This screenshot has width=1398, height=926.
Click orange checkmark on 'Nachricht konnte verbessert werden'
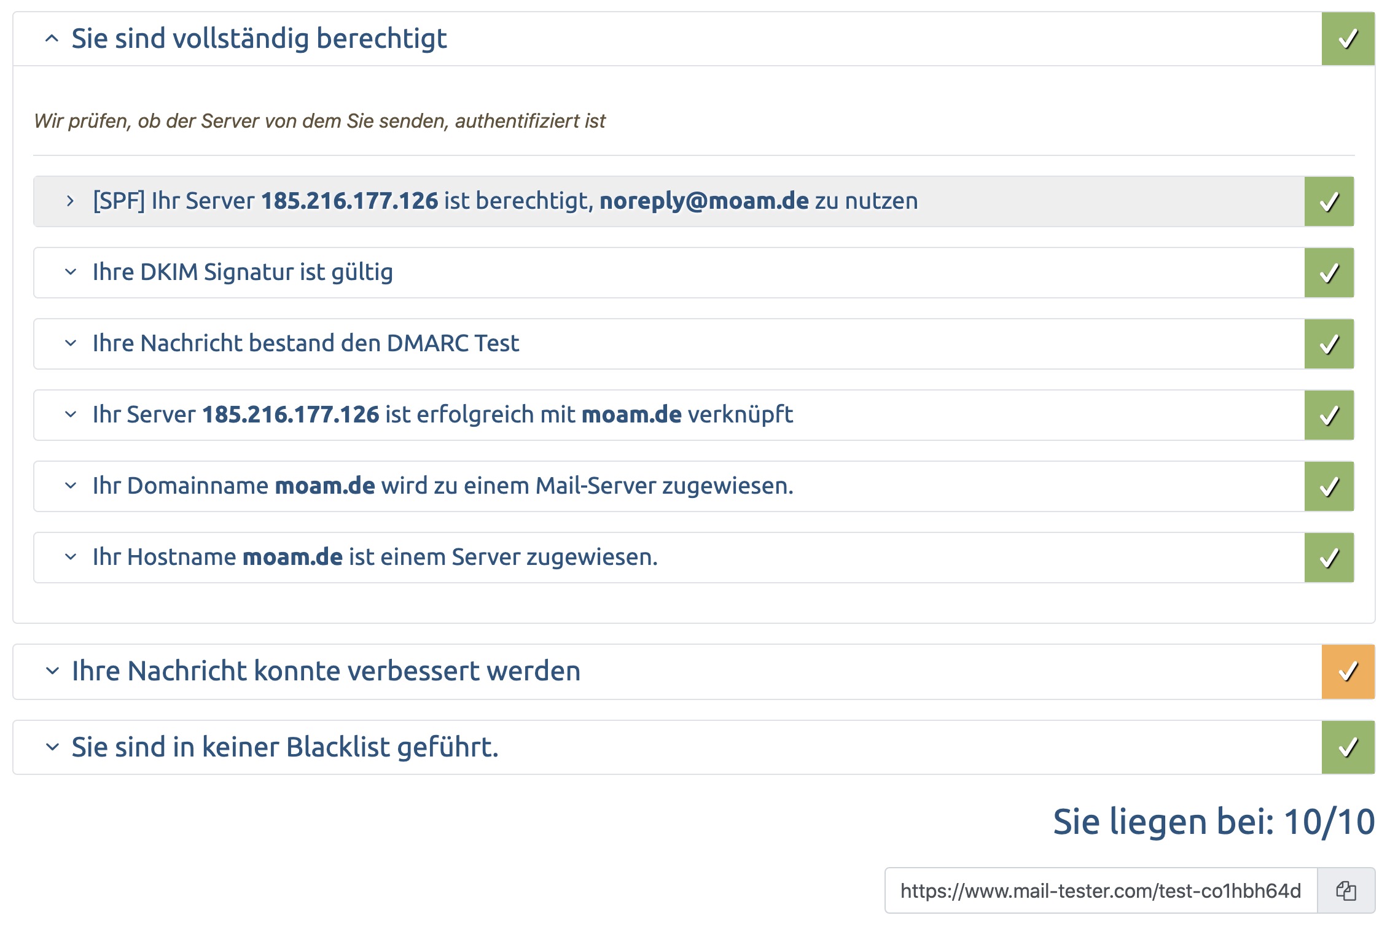[1348, 671]
